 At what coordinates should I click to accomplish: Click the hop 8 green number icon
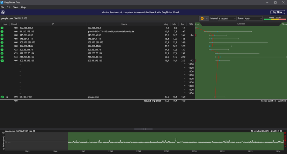click(x=2, y=53)
